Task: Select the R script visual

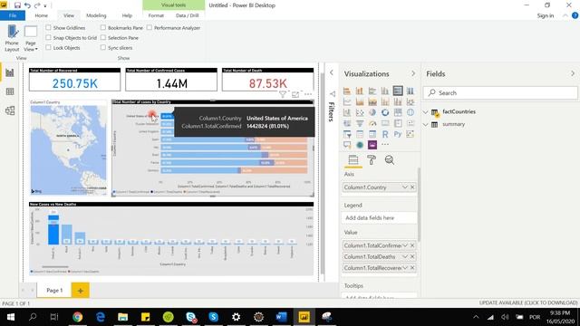Action: coord(385,134)
